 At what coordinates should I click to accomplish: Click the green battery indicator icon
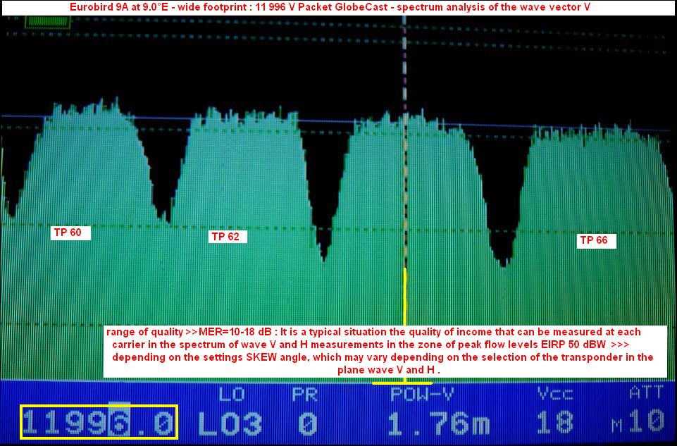point(40,22)
